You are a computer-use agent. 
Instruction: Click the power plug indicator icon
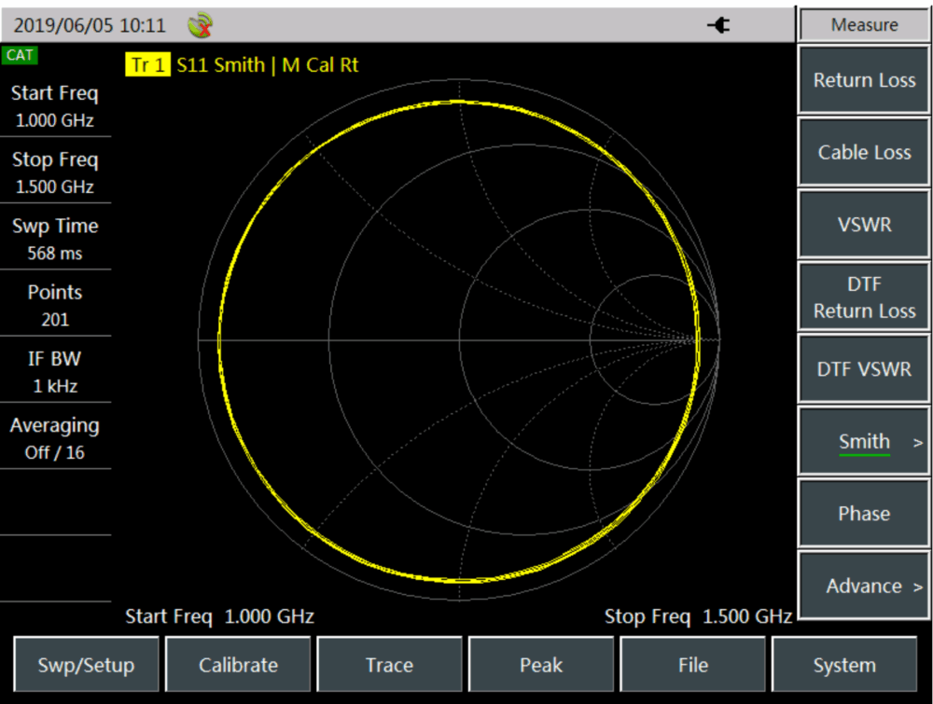[x=718, y=26]
